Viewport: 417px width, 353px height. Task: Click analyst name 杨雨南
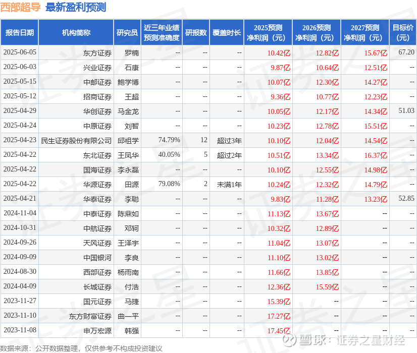(128, 272)
